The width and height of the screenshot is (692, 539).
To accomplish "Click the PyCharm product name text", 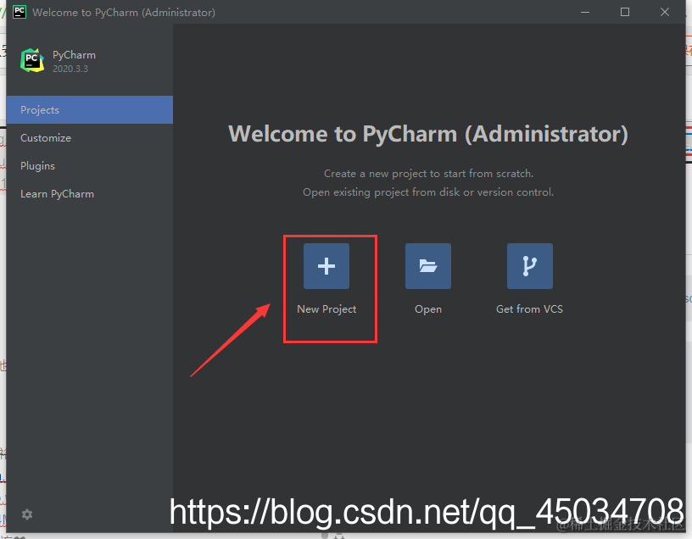I will [x=74, y=55].
